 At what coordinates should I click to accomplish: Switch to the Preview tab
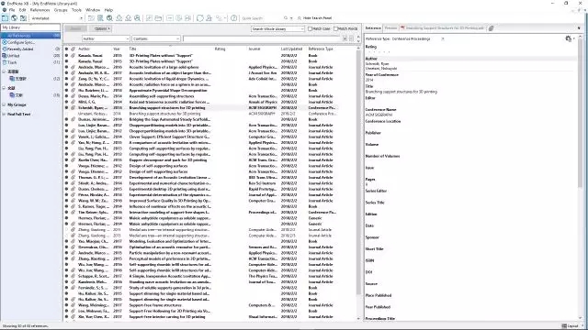390,28
